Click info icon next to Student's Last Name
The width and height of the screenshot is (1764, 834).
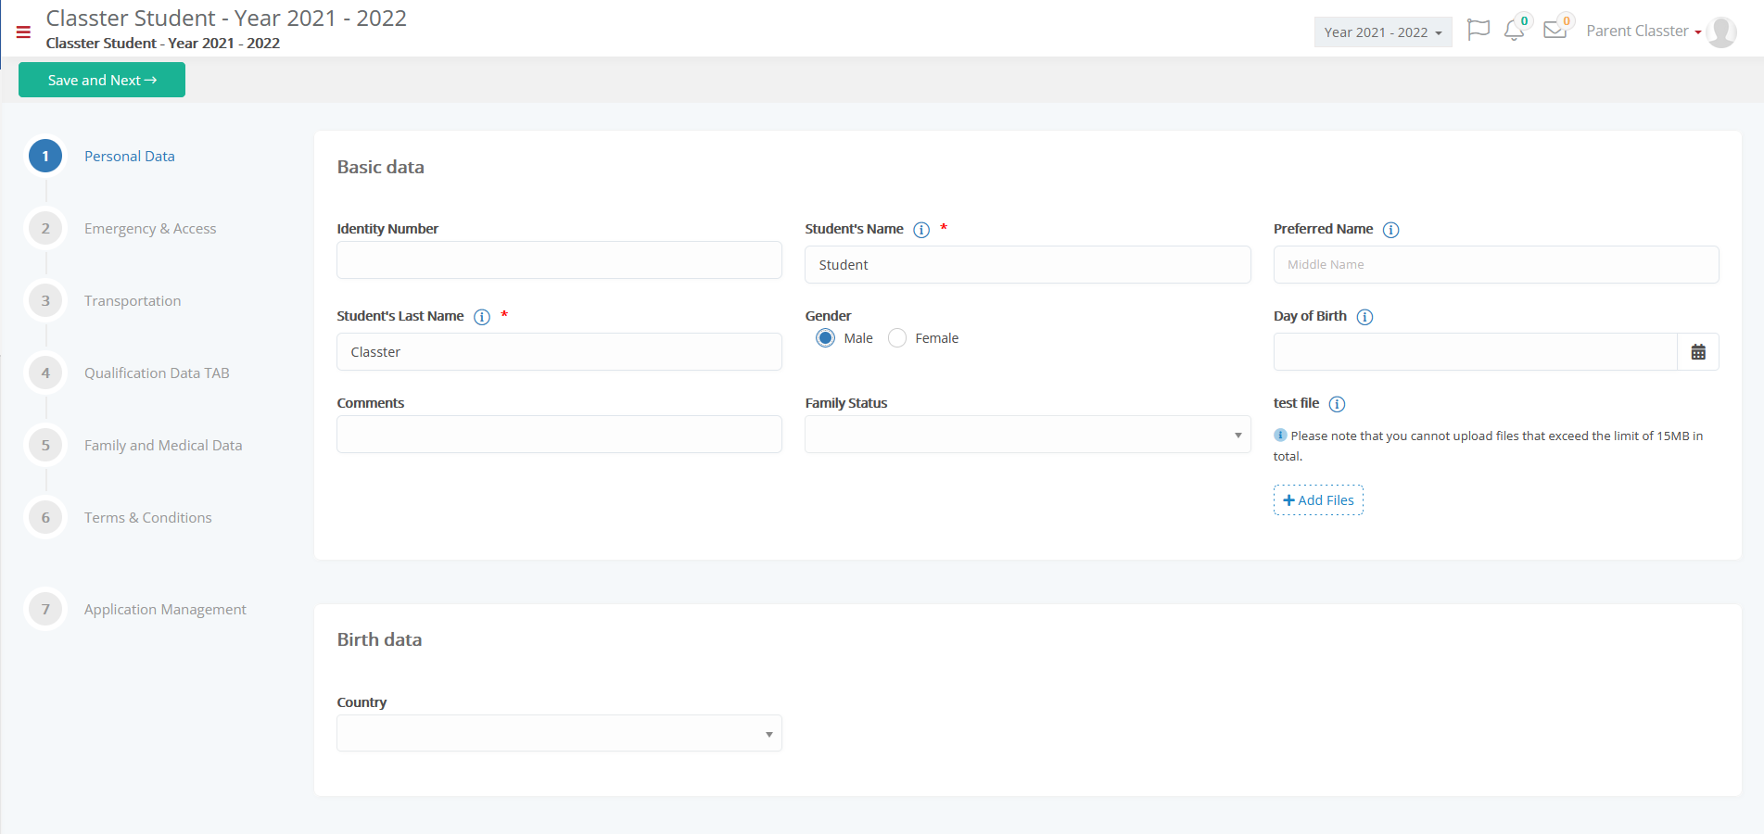pyautogui.click(x=482, y=317)
